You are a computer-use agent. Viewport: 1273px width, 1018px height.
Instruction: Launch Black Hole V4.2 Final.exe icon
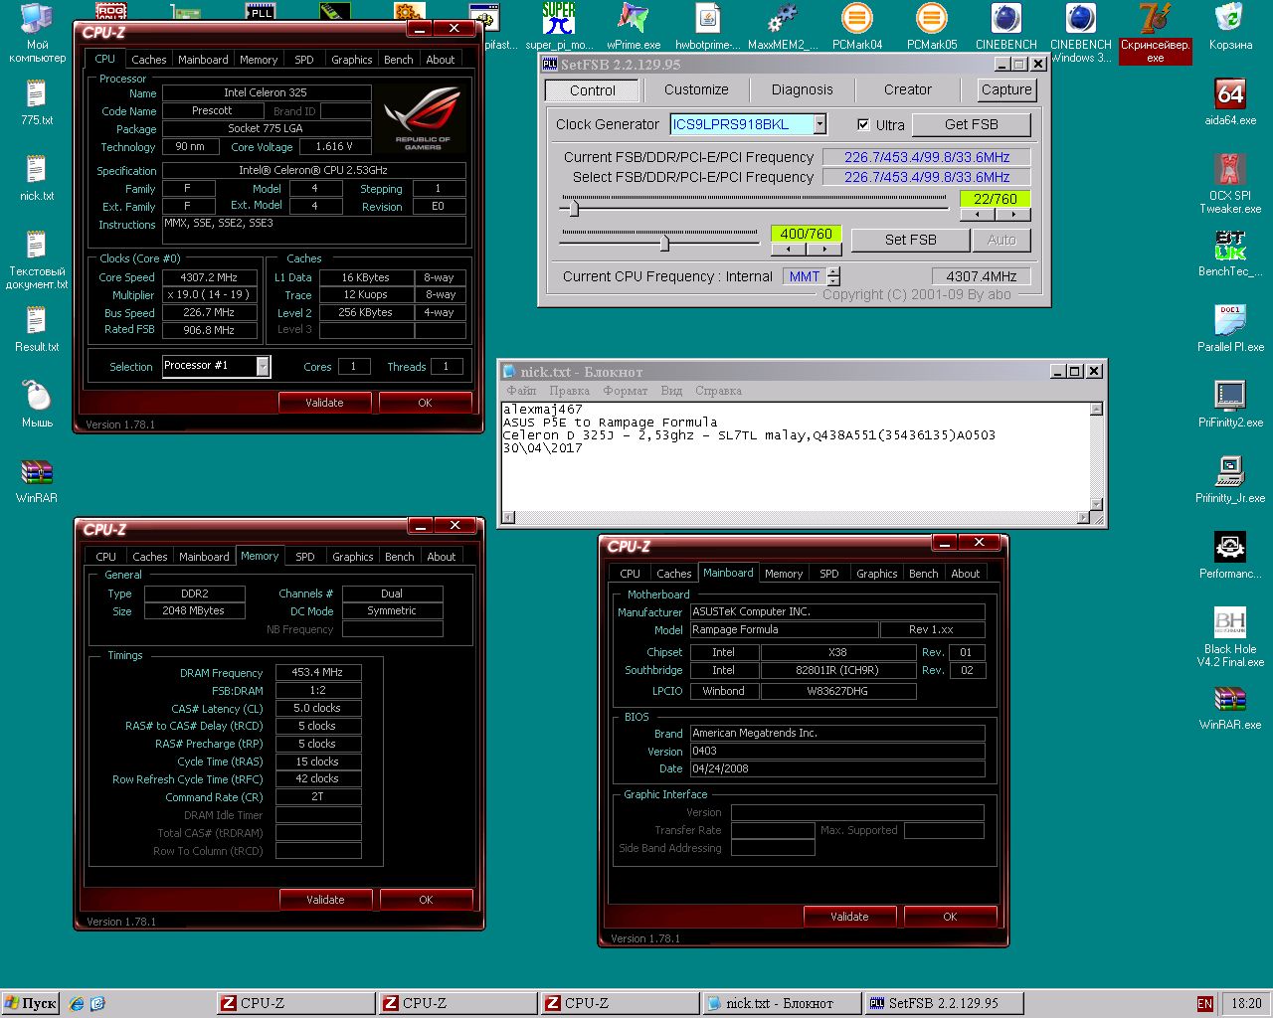pyautogui.click(x=1230, y=636)
